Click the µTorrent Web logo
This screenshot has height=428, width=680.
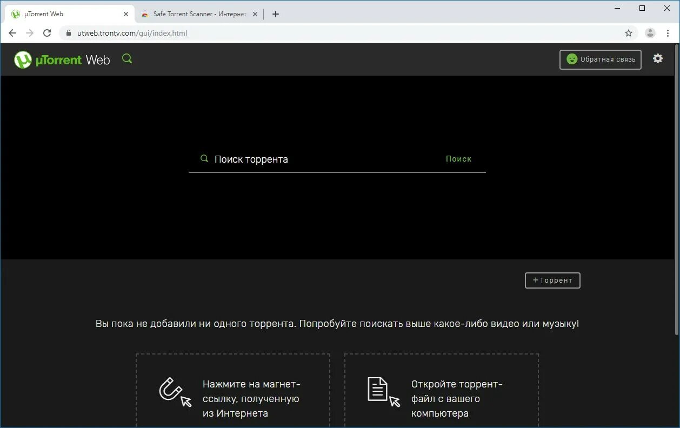click(62, 59)
